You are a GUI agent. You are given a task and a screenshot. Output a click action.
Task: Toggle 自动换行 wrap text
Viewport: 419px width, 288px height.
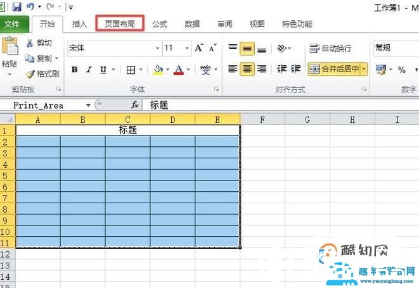[x=330, y=48]
